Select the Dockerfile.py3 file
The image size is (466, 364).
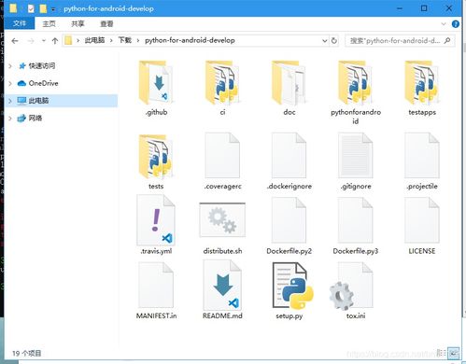[356, 227]
